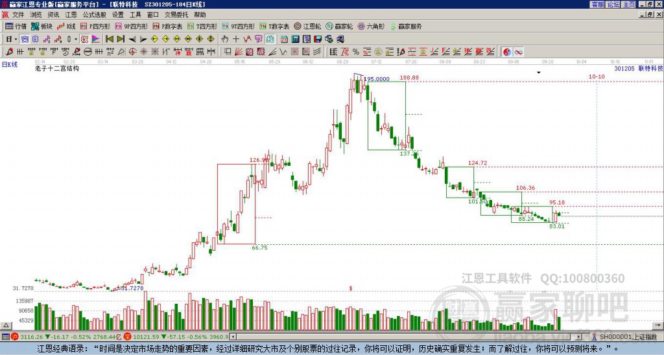Open the 交易委托 menu
Screen dimensions: 664x355
[176, 15]
